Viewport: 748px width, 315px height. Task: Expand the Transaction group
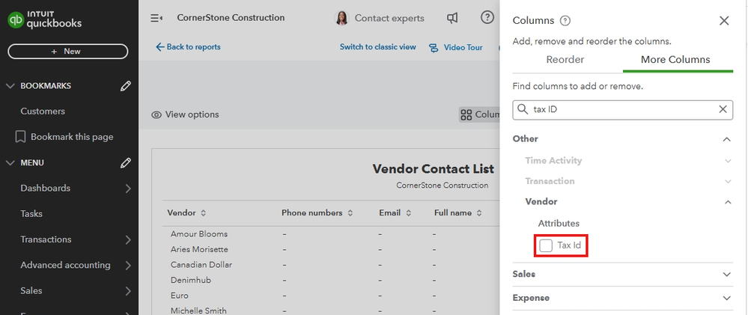click(728, 182)
